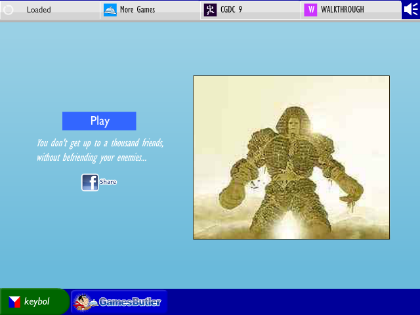Image resolution: width=420 pixels, height=315 pixels.
Task: Open the WALKTHROUGH tab
Action: [x=351, y=10]
